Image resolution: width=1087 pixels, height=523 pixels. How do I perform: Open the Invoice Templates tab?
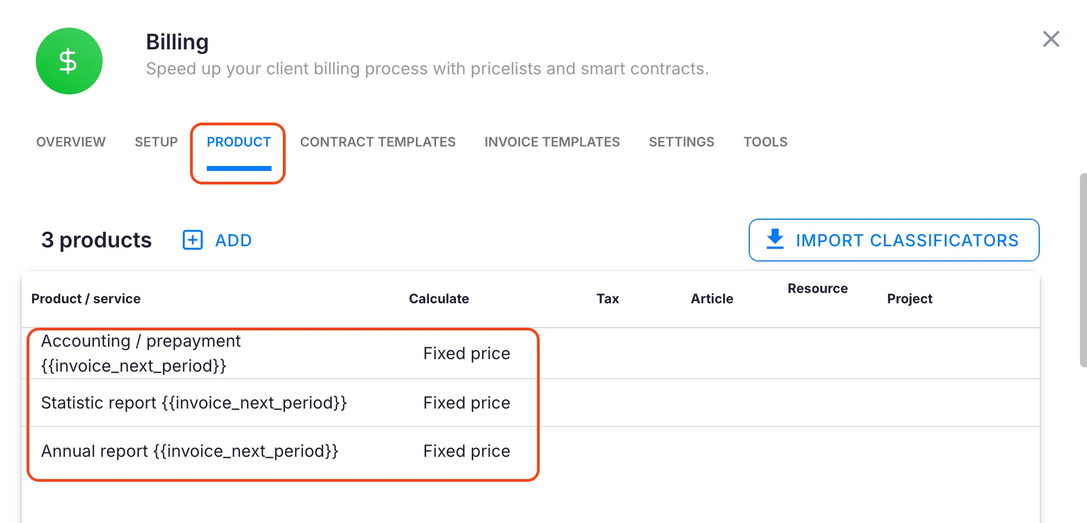[552, 142]
